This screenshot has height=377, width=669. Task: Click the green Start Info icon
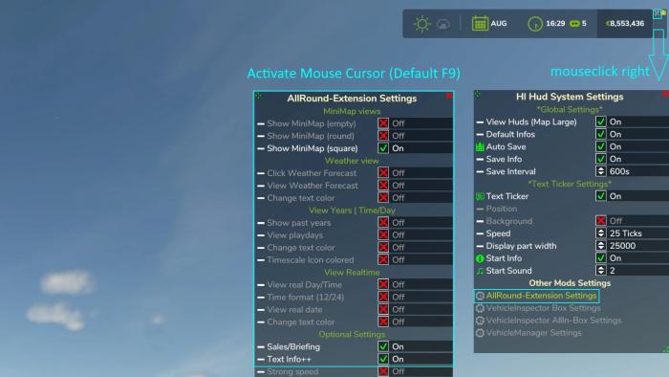coord(480,258)
